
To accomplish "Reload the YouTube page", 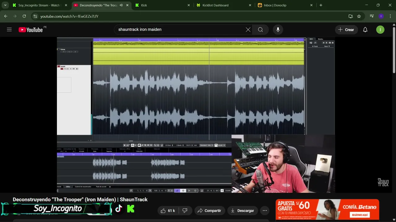I will tap(24, 16).
